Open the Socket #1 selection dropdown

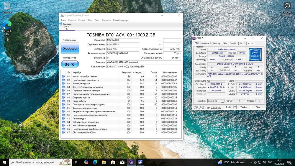click(216, 101)
